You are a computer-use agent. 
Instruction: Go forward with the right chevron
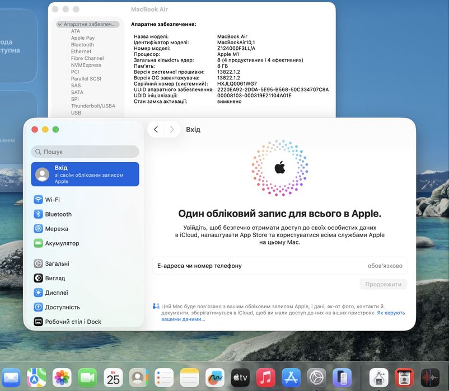[x=172, y=130]
